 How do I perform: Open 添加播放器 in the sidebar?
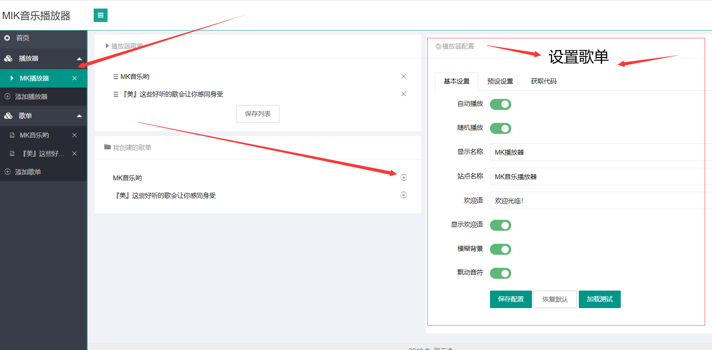pos(31,97)
